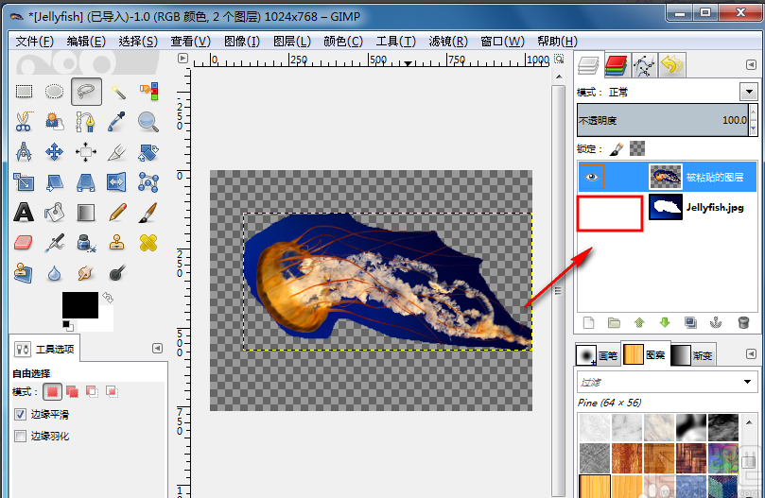Select the Heal tool
This screenshot has width=765, height=498.
click(x=148, y=243)
